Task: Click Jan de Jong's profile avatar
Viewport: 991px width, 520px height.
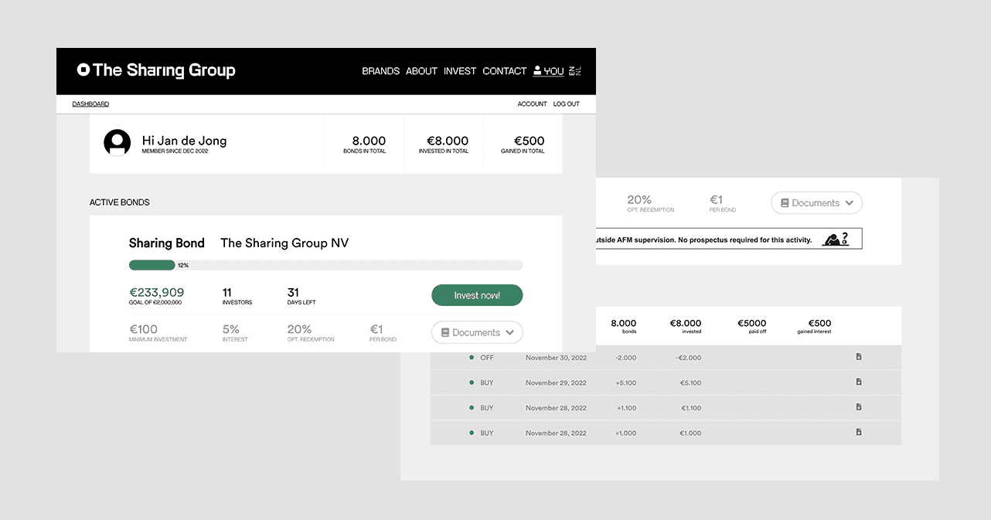Action: (117, 142)
